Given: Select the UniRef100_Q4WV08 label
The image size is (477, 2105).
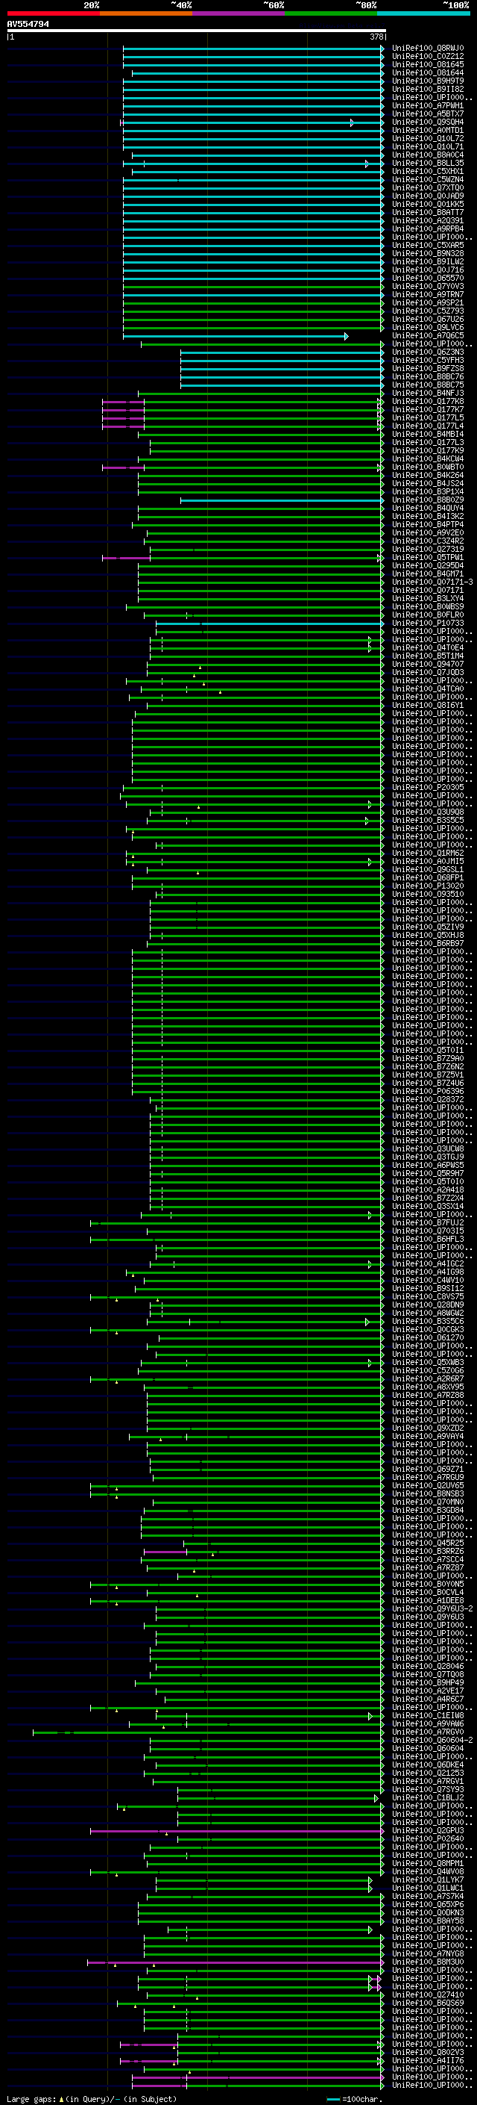Looking at the screenshot, I should [x=427, y=1871].
